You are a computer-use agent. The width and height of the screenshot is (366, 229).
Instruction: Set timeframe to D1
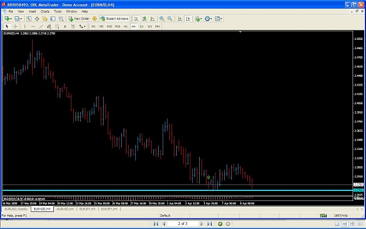142,26
